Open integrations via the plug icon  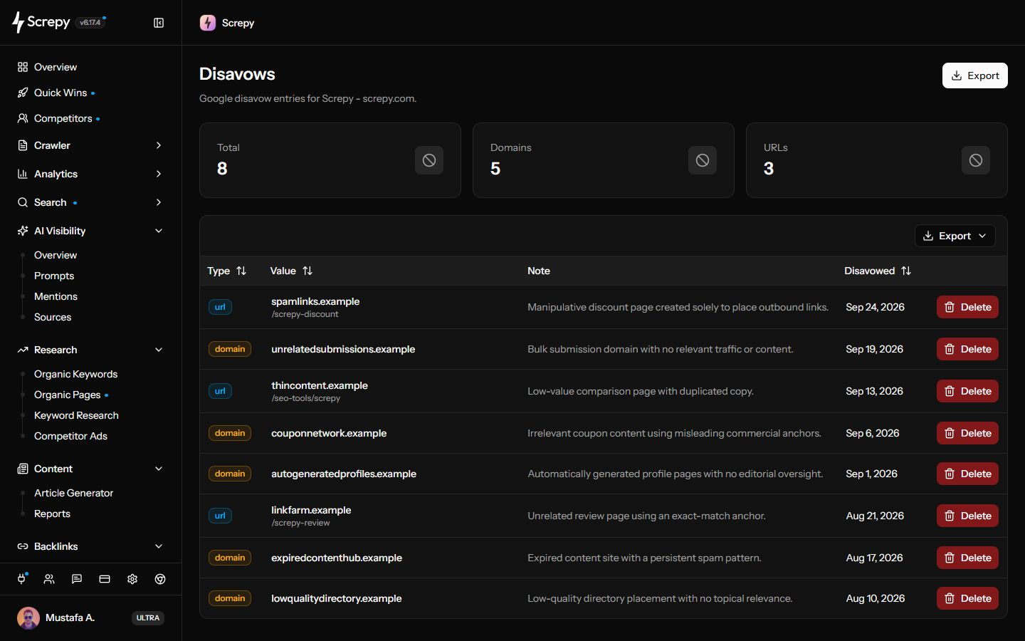[x=21, y=579]
